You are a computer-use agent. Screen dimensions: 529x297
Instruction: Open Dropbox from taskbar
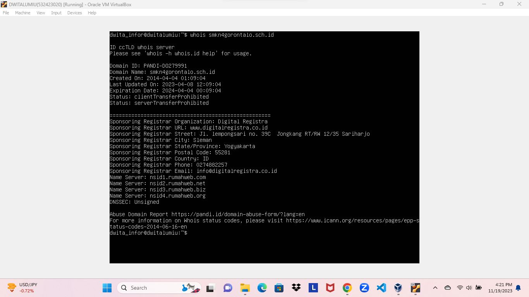(296, 288)
